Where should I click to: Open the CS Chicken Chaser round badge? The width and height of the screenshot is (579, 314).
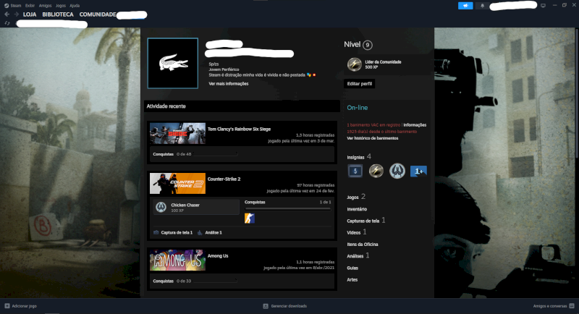(397, 171)
